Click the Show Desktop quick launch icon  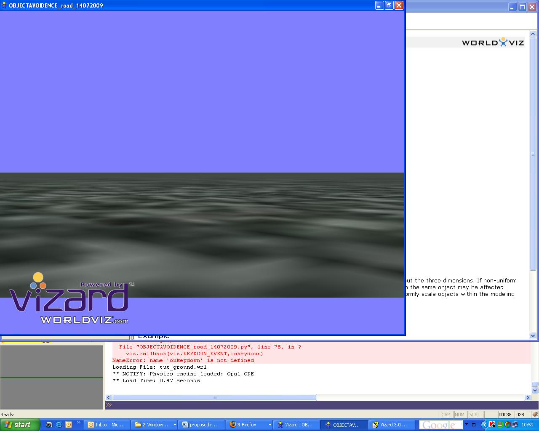(49, 425)
